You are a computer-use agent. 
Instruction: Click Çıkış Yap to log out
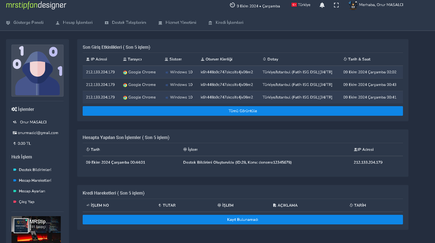pos(27,202)
